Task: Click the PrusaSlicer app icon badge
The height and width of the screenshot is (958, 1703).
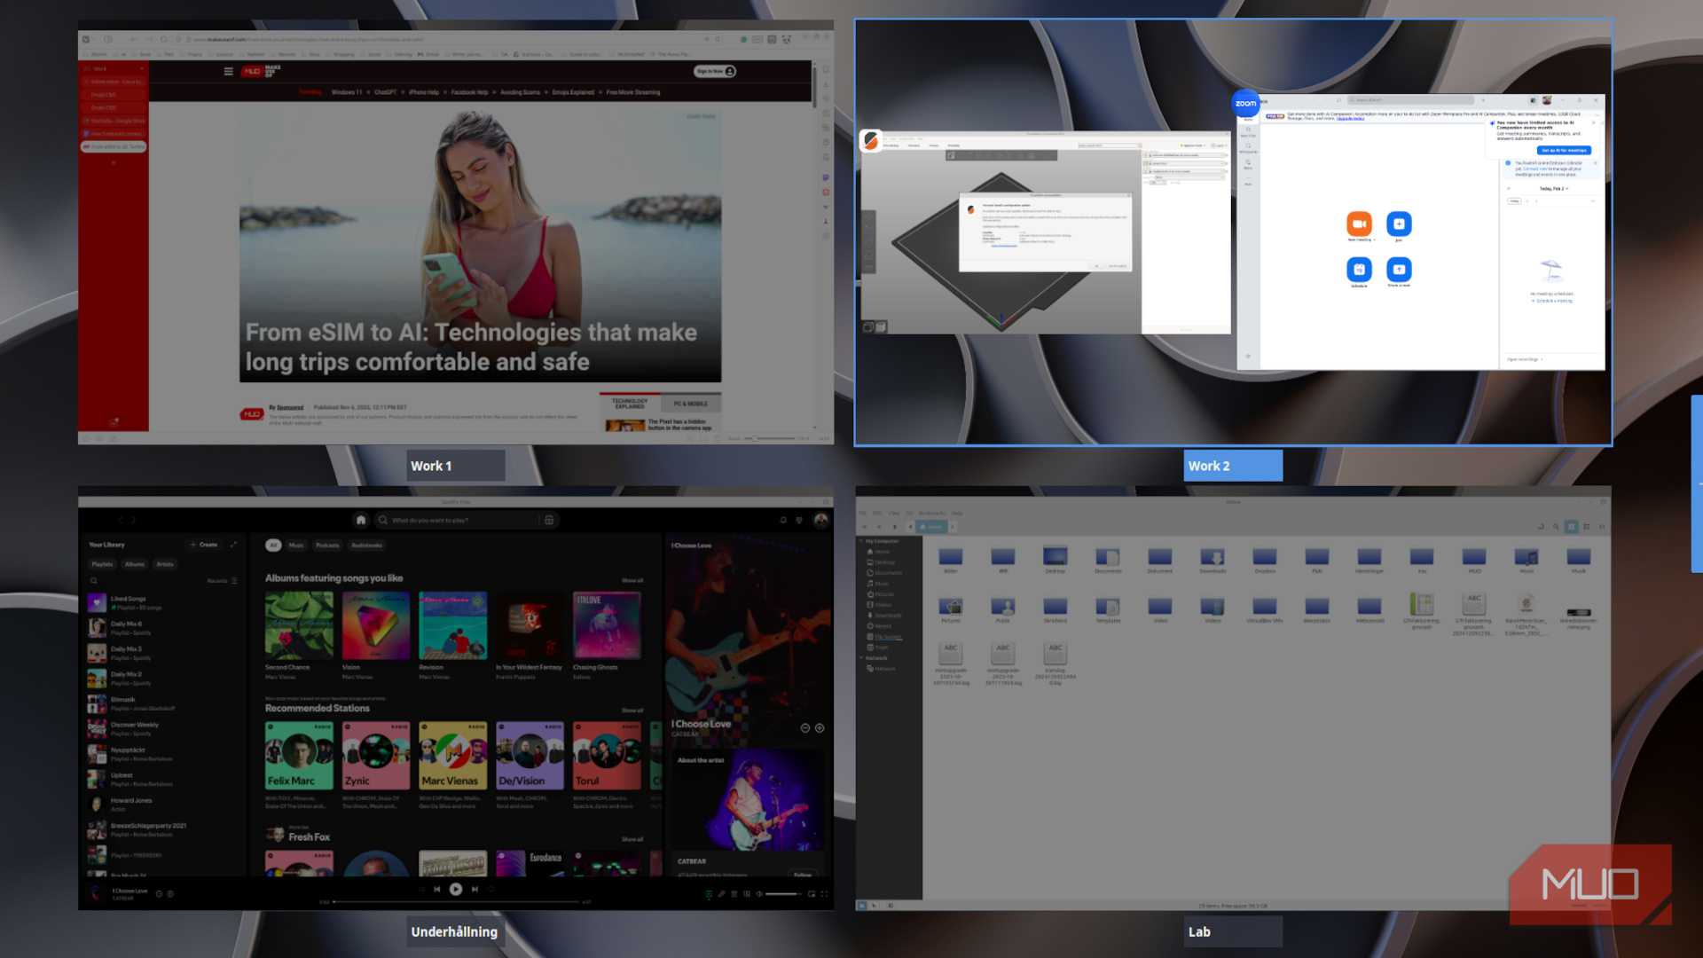Action: (871, 140)
